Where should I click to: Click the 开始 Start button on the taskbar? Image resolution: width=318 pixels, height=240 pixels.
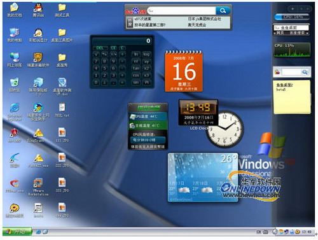17,232
